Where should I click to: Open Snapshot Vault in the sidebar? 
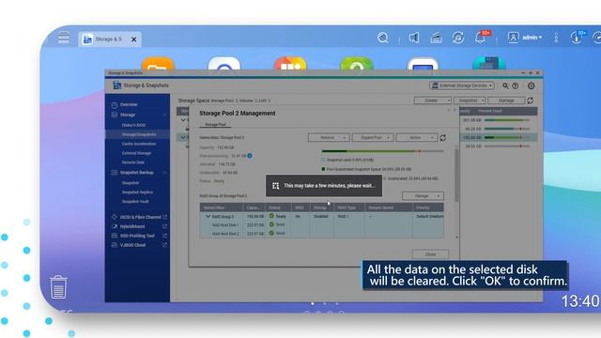[135, 201]
